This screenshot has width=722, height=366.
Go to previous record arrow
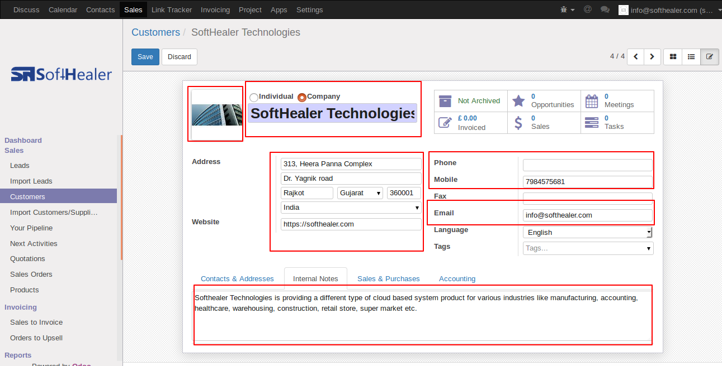pos(636,56)
